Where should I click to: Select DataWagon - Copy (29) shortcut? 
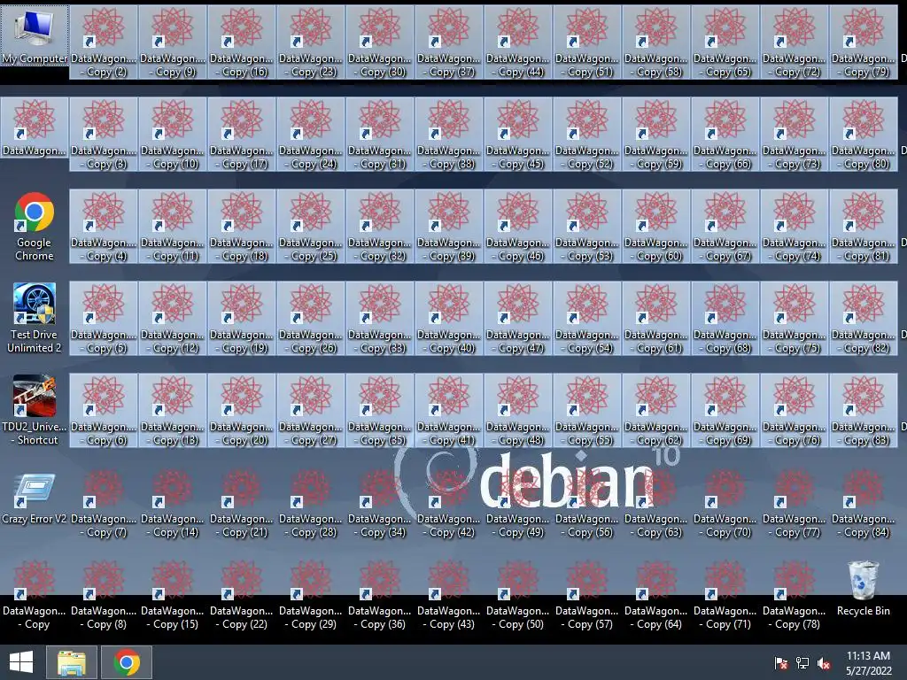311,594
